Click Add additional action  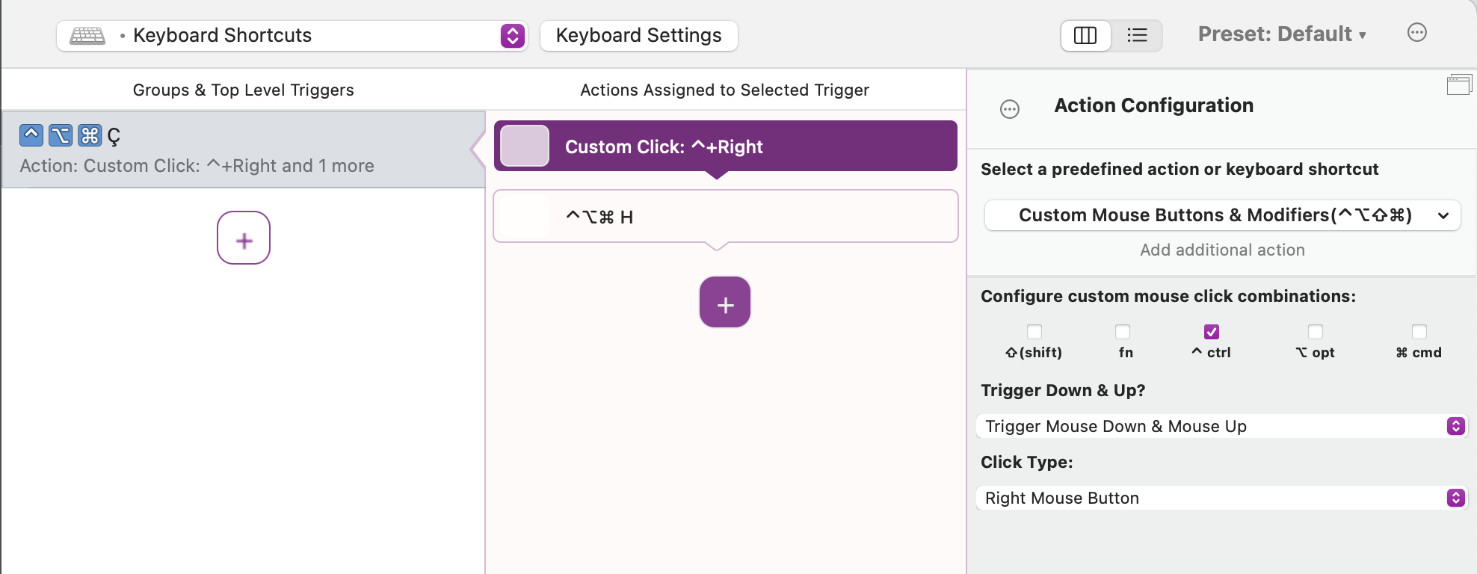pyautogui.click(x=1222, y=250)
